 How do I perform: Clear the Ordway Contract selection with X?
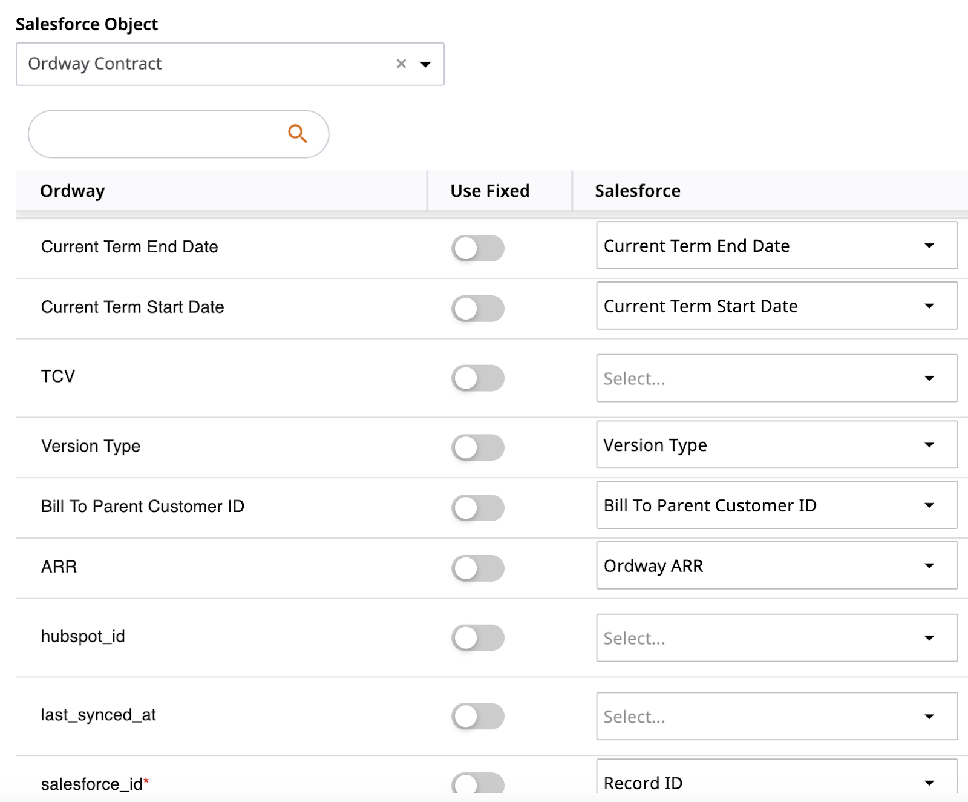(401, 64)
